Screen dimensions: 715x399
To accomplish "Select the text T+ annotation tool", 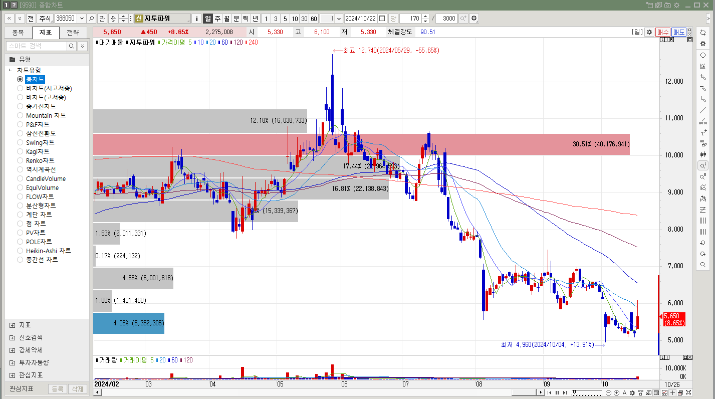I will point(702,132).
